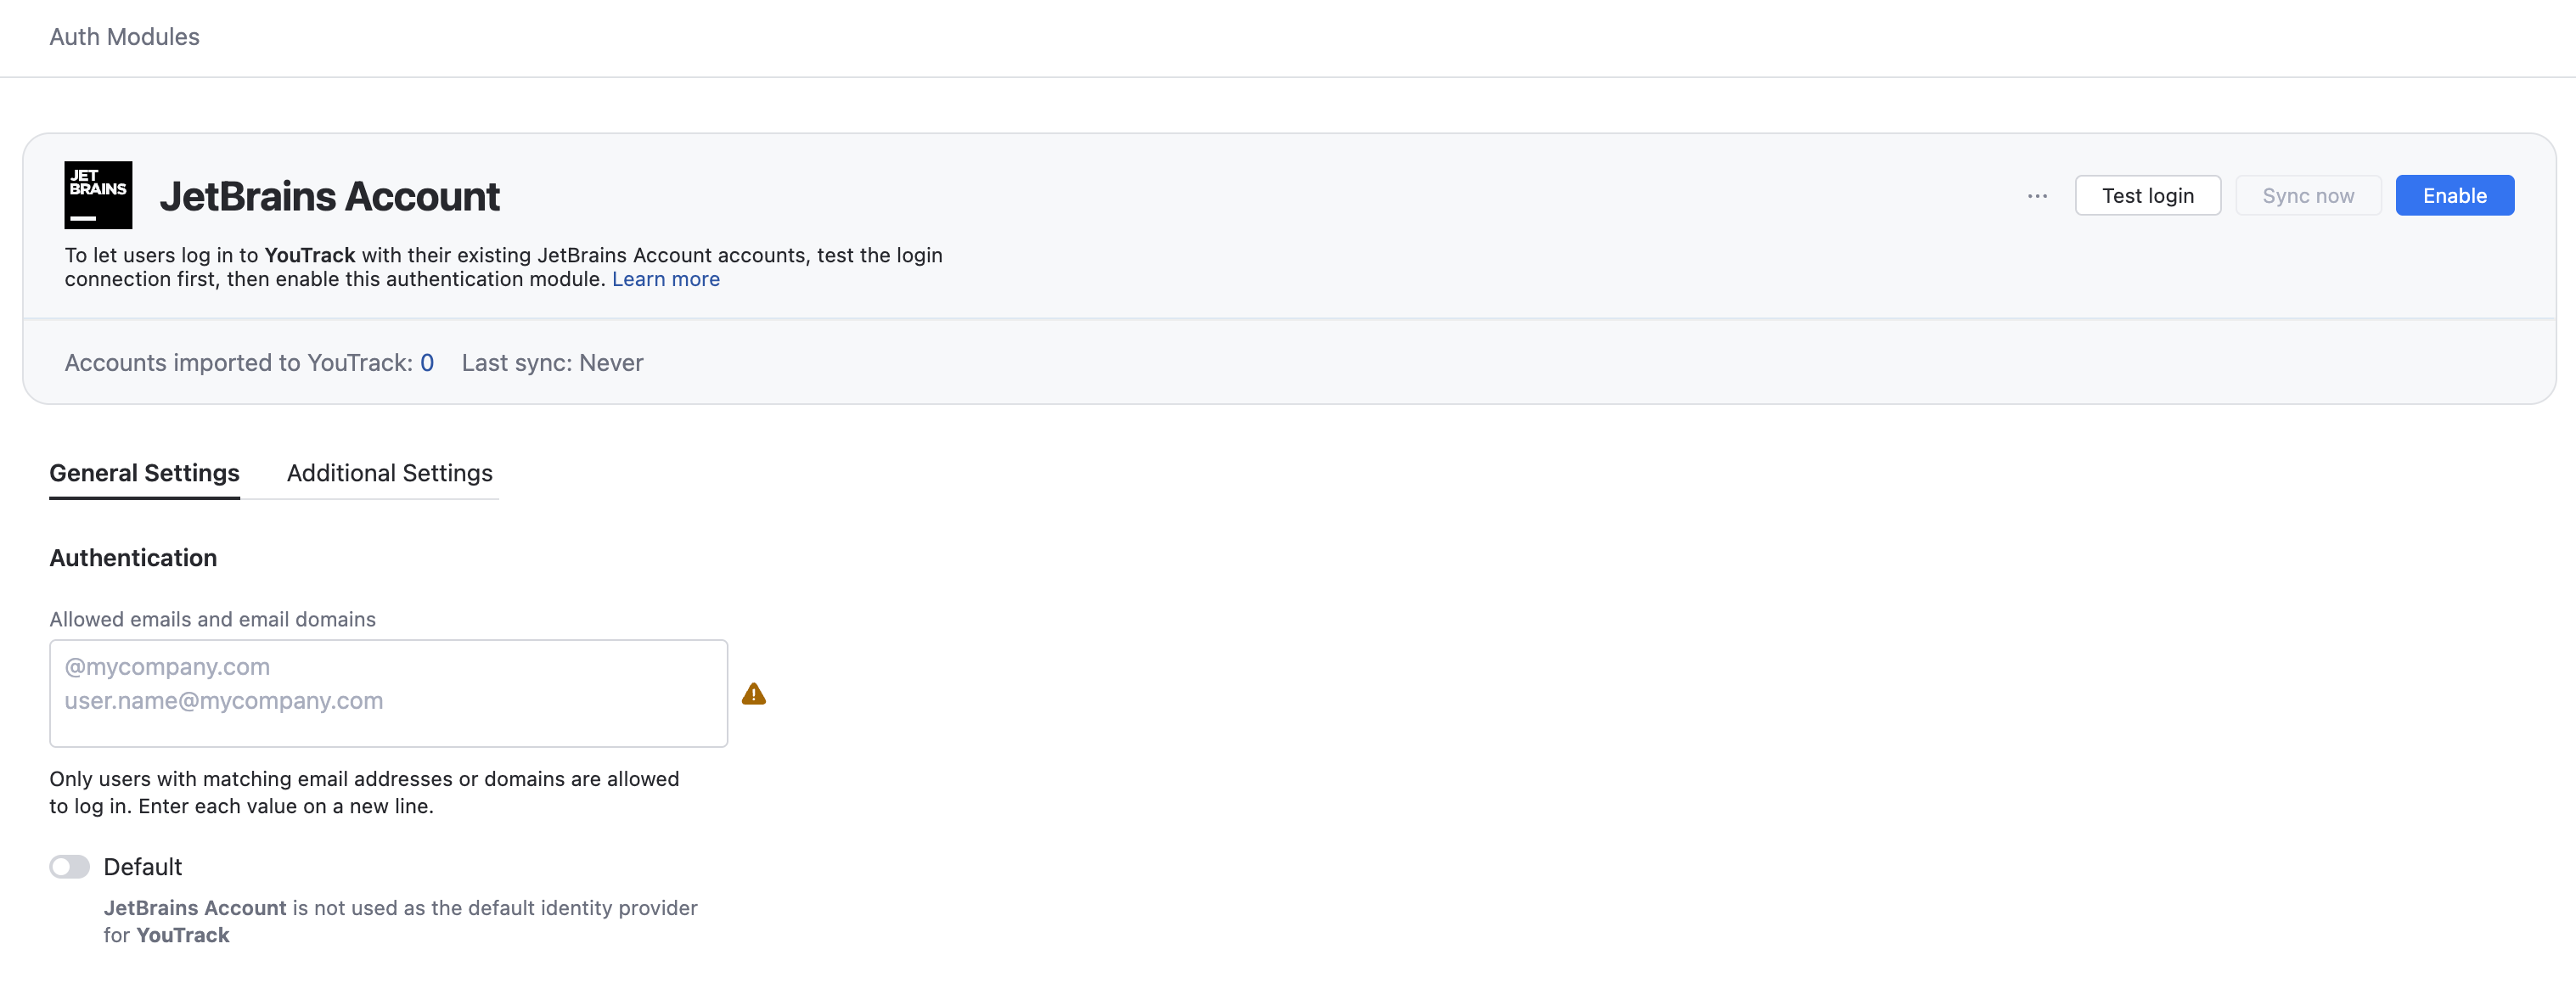Screen dimensions: 2576x983
Task: Toggle the Default identity provider switch
Action: click(x=70, y=866)
